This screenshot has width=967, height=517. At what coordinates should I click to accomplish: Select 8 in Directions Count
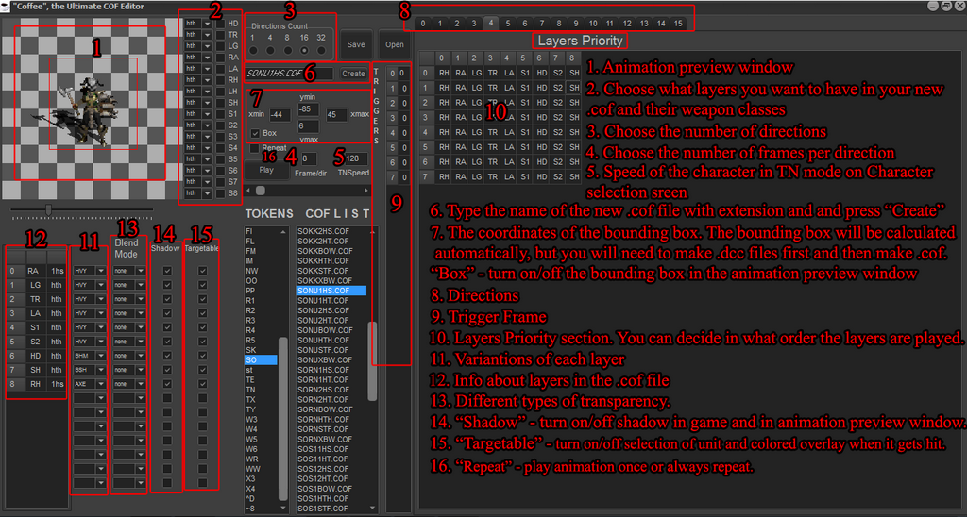pyautogui.click(x=287, y=51)
